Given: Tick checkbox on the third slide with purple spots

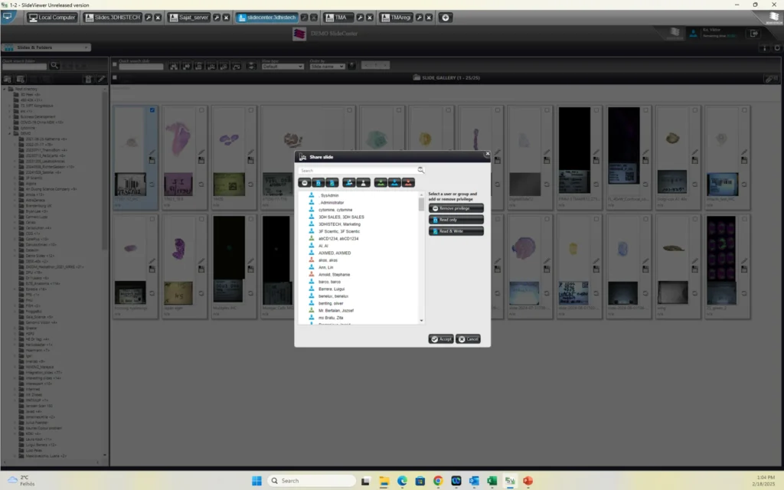Looking at the screenshot, I should pos(251,110).
